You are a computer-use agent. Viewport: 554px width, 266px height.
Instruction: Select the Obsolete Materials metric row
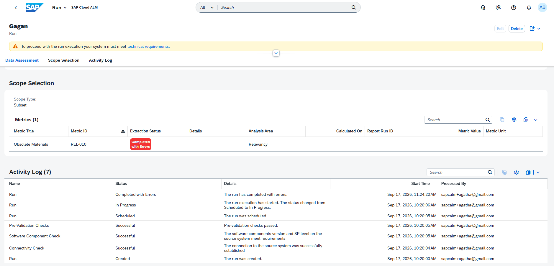(276, 144)
